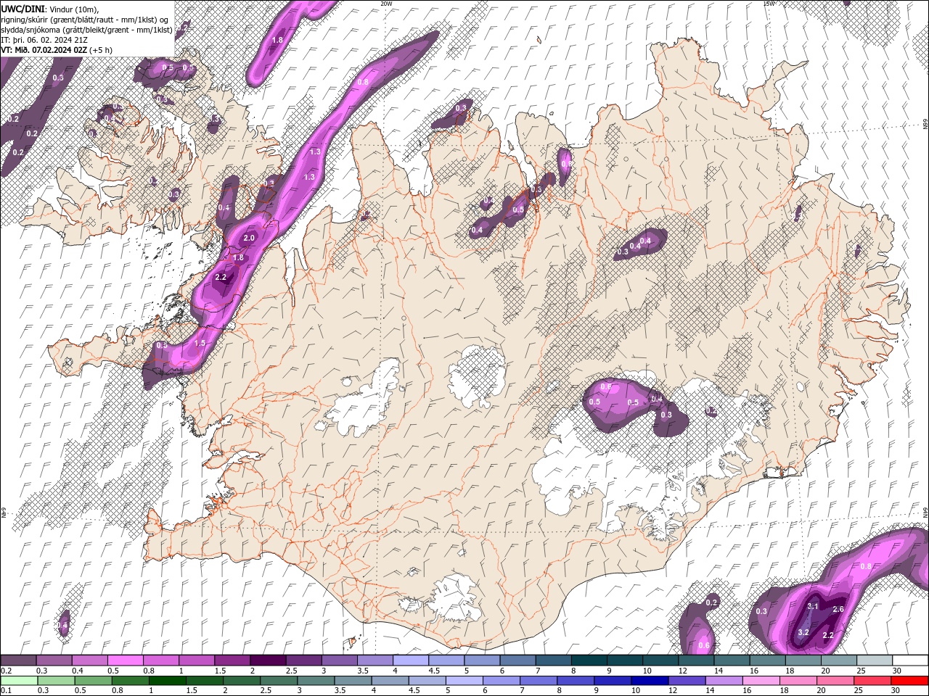Click the 15W longitude label at top
This screenshot has width=929, height=696.
tap(769, 4)
